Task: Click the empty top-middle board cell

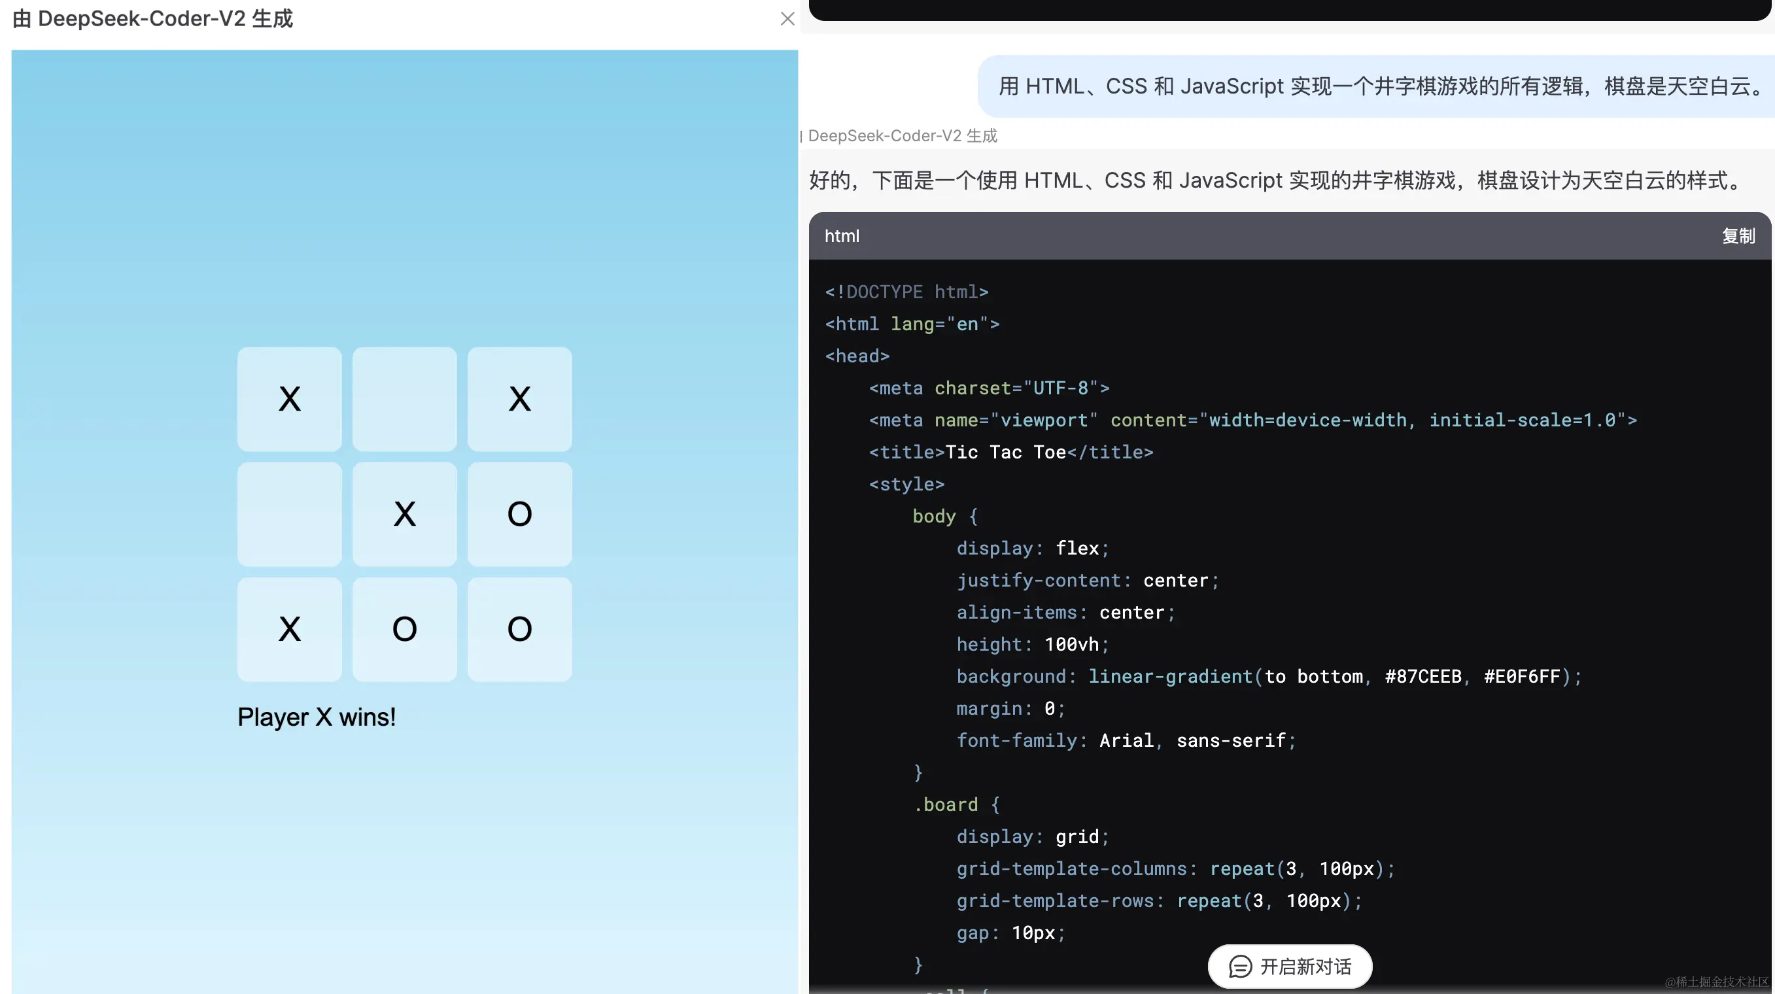Action: (x=404, y=399)
